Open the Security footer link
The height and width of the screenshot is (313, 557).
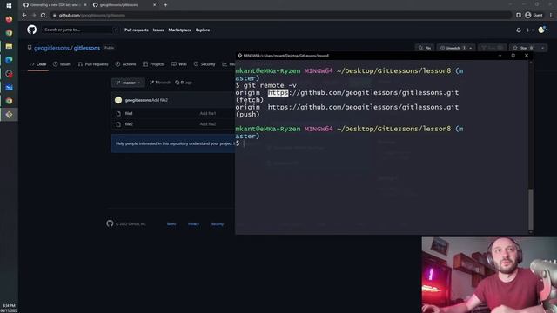click(x=218, y=224)
